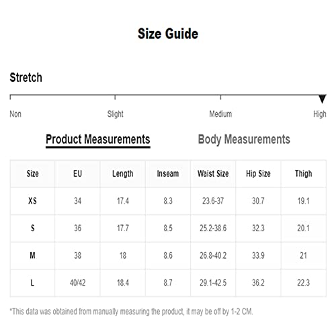Select the XS size row label
The image size is (336, 336).
[x=32, y=201]
